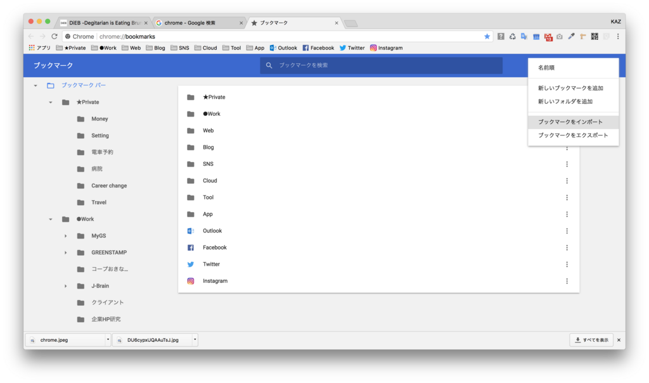Click the question mark extension icon

click(x=501, y=36)
